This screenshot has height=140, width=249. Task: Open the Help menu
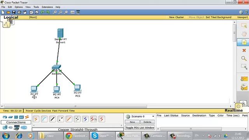click(x=58, y=7)
